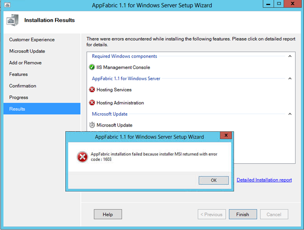Click the pending icon beside Microsoft Update
The height and width of the screenshot is (230, 304).
coord(92,125)
